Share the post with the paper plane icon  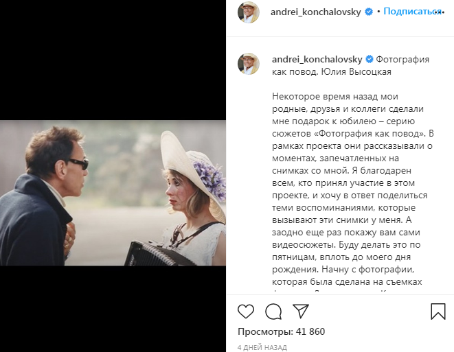click(x=301, y=311)
